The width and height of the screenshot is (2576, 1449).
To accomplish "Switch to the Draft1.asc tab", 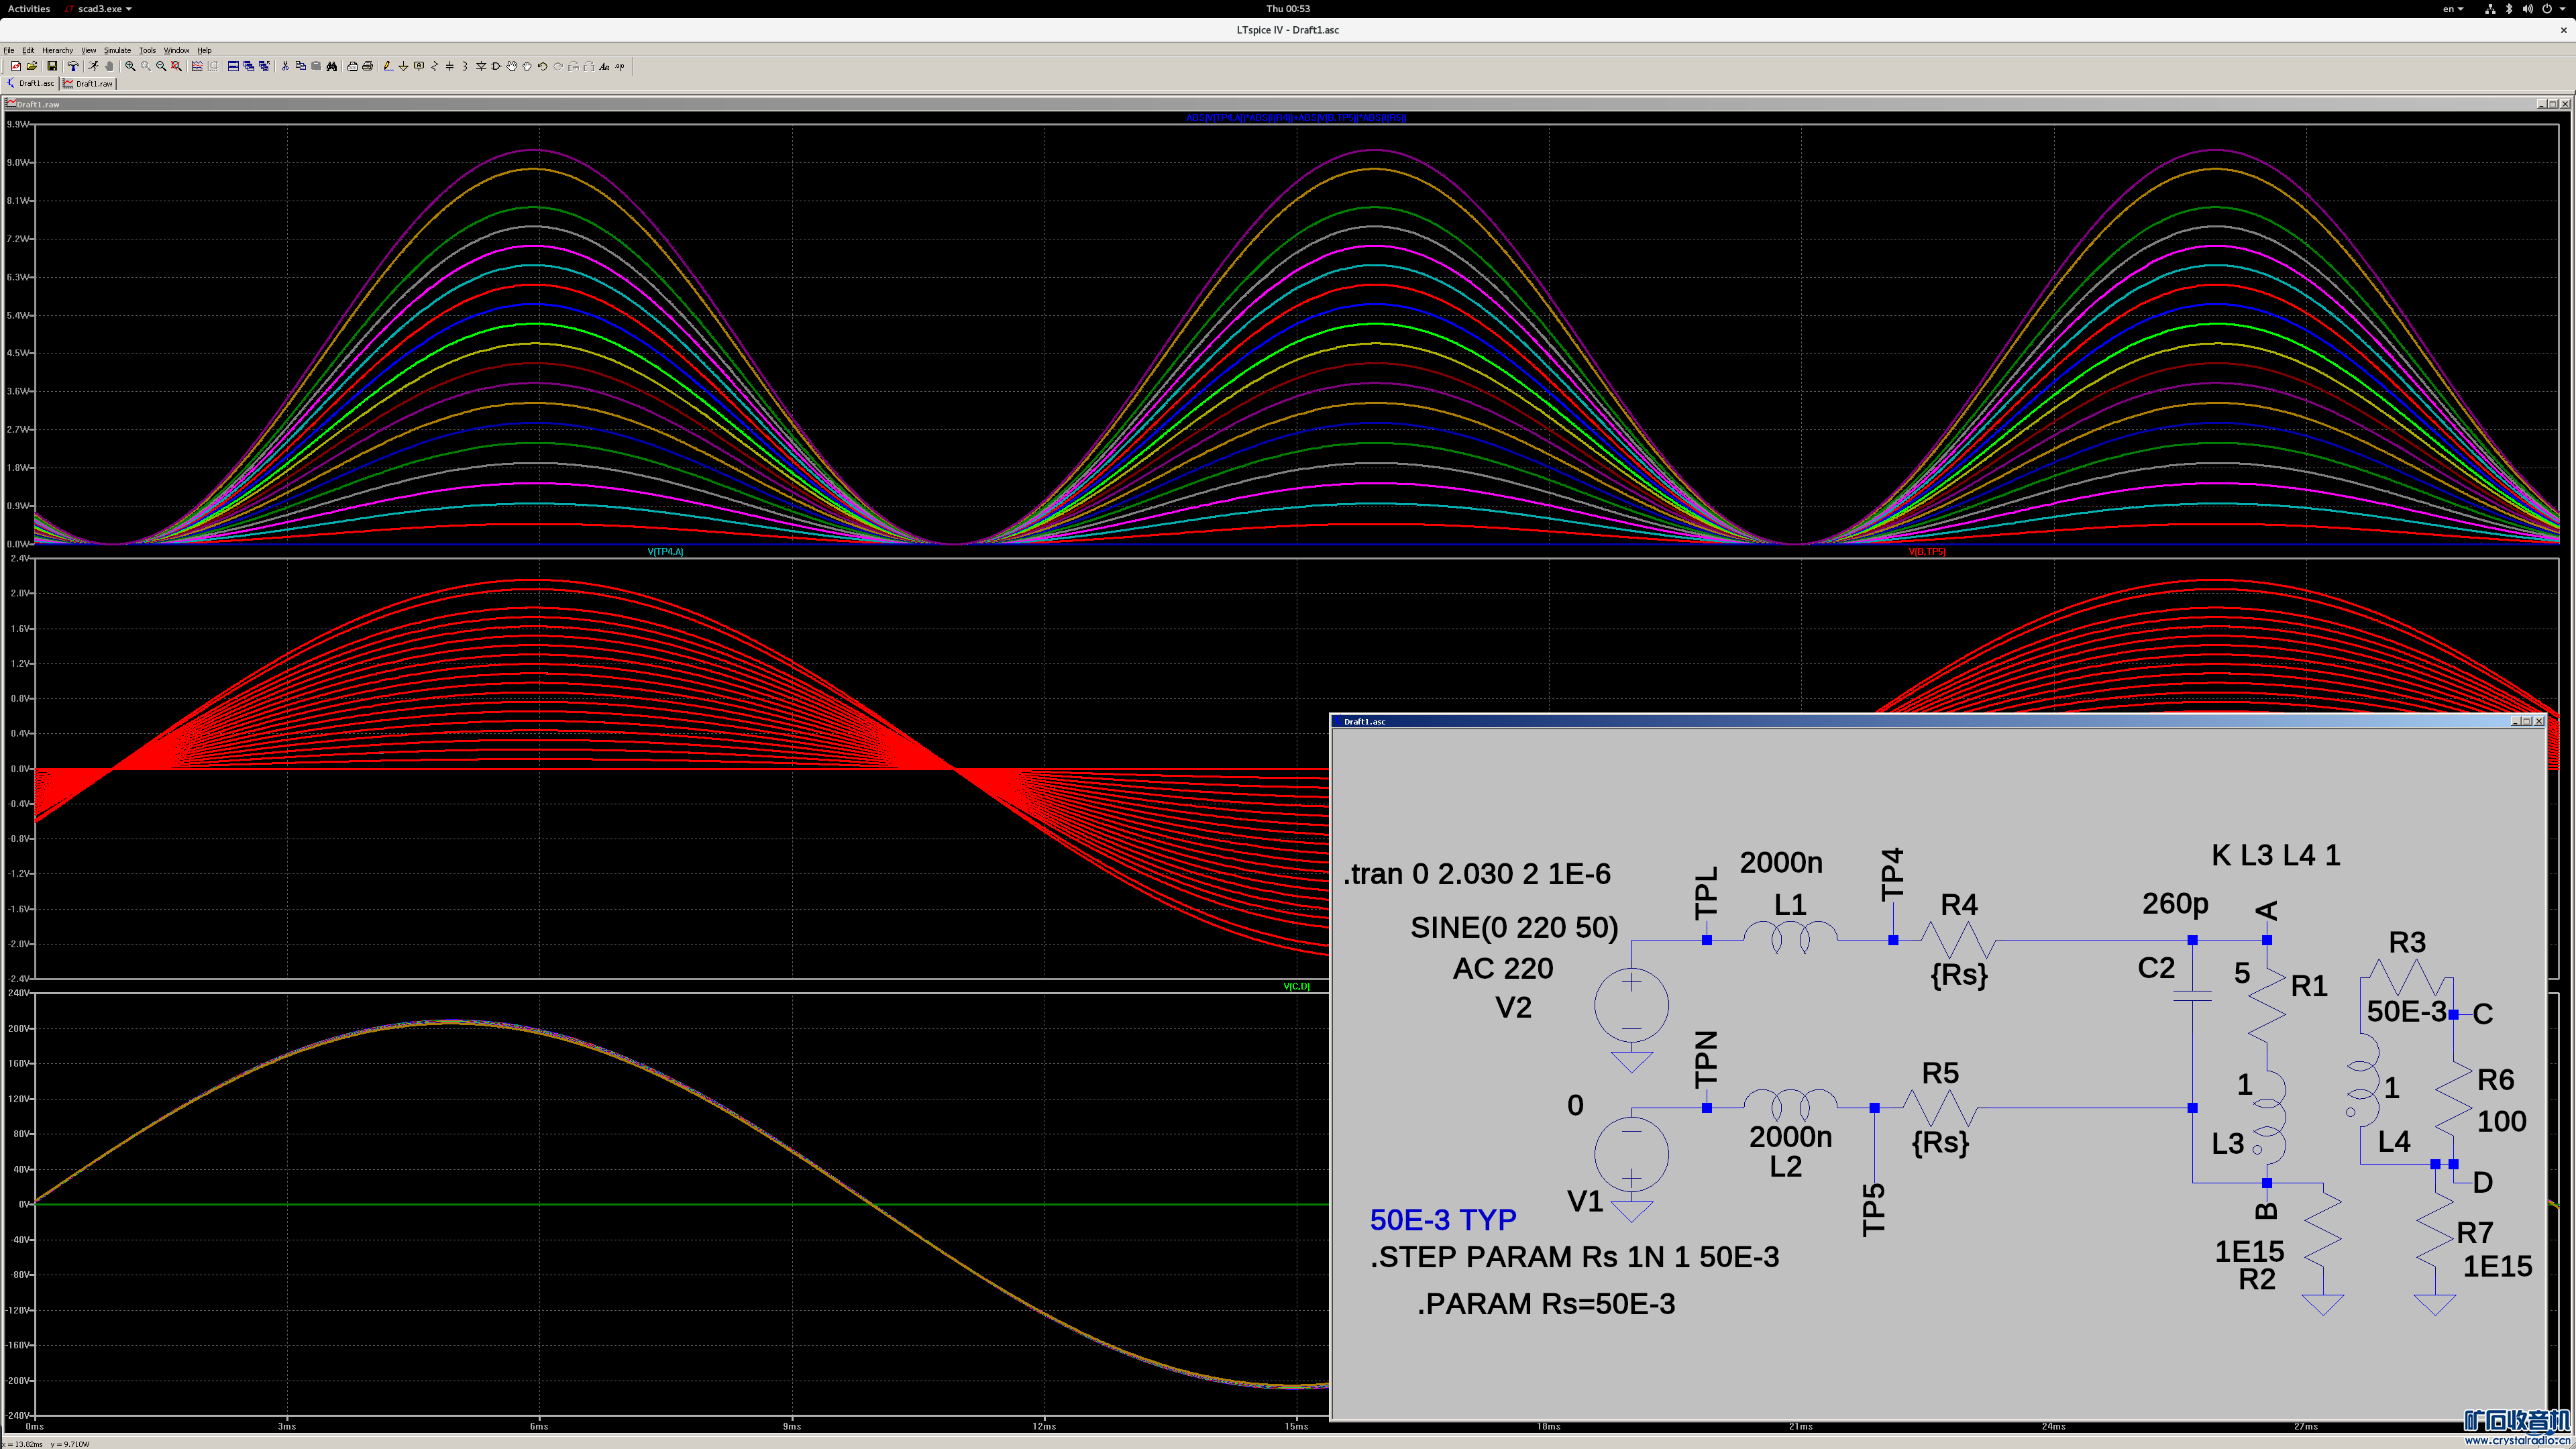I will [31, 84].
